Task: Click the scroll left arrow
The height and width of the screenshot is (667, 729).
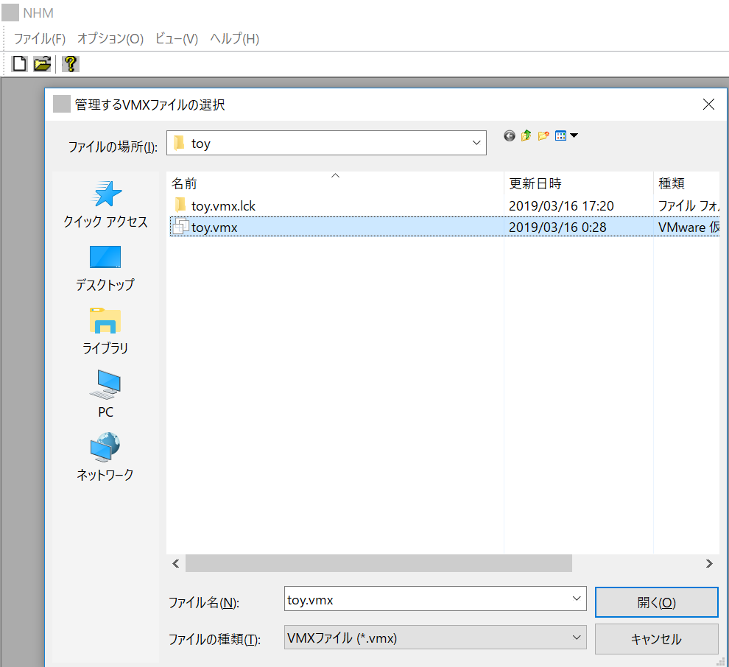Action: [176, 564]
